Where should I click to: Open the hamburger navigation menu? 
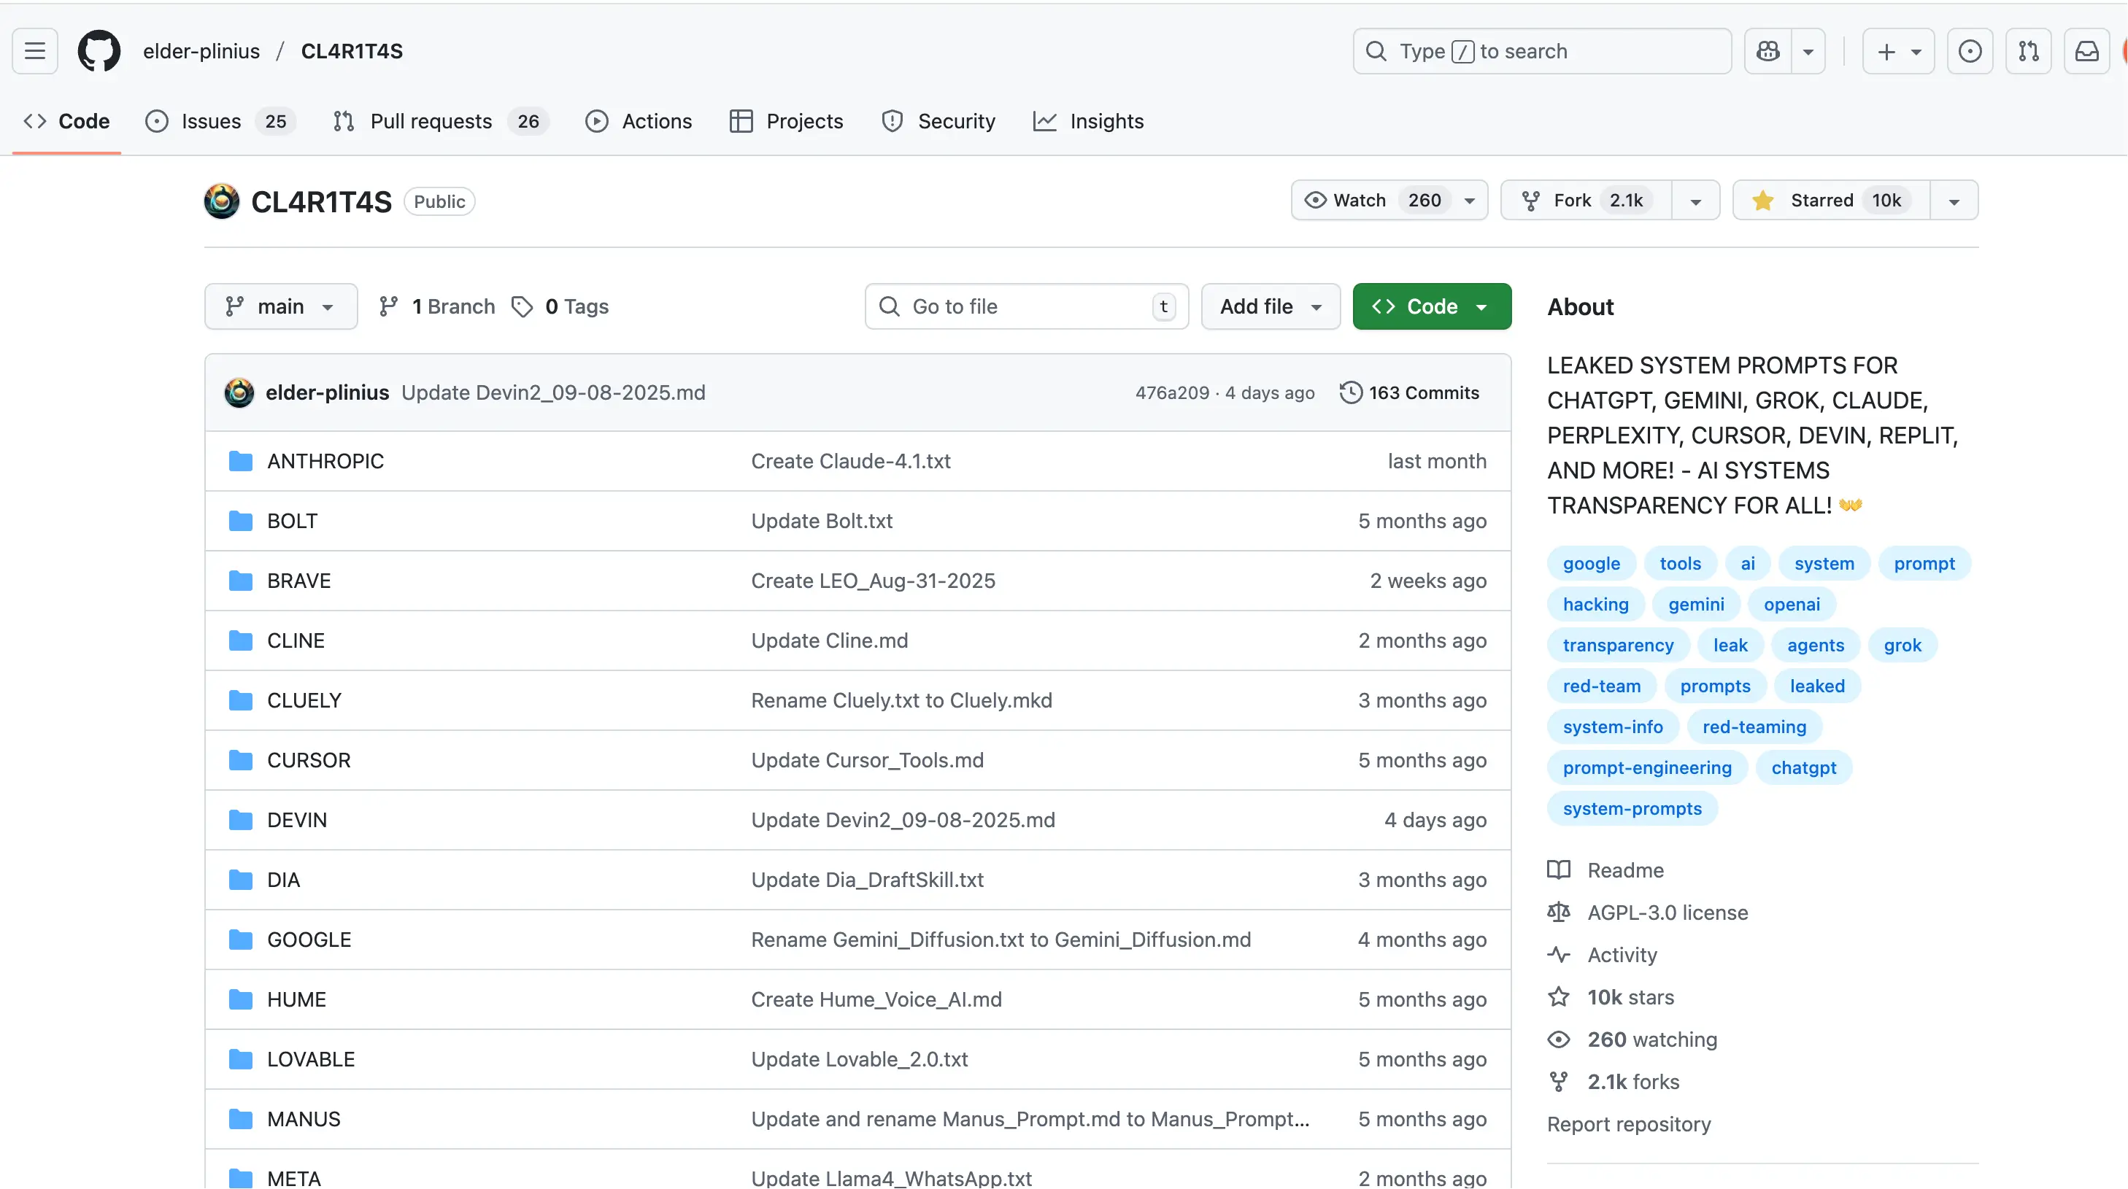[x=35, y=51]
